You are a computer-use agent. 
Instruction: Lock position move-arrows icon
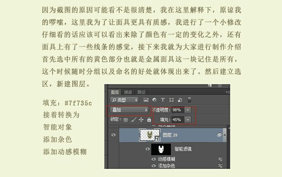tap(141, 120)
